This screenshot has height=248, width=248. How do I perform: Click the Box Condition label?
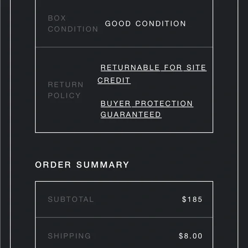click(73, 24)
